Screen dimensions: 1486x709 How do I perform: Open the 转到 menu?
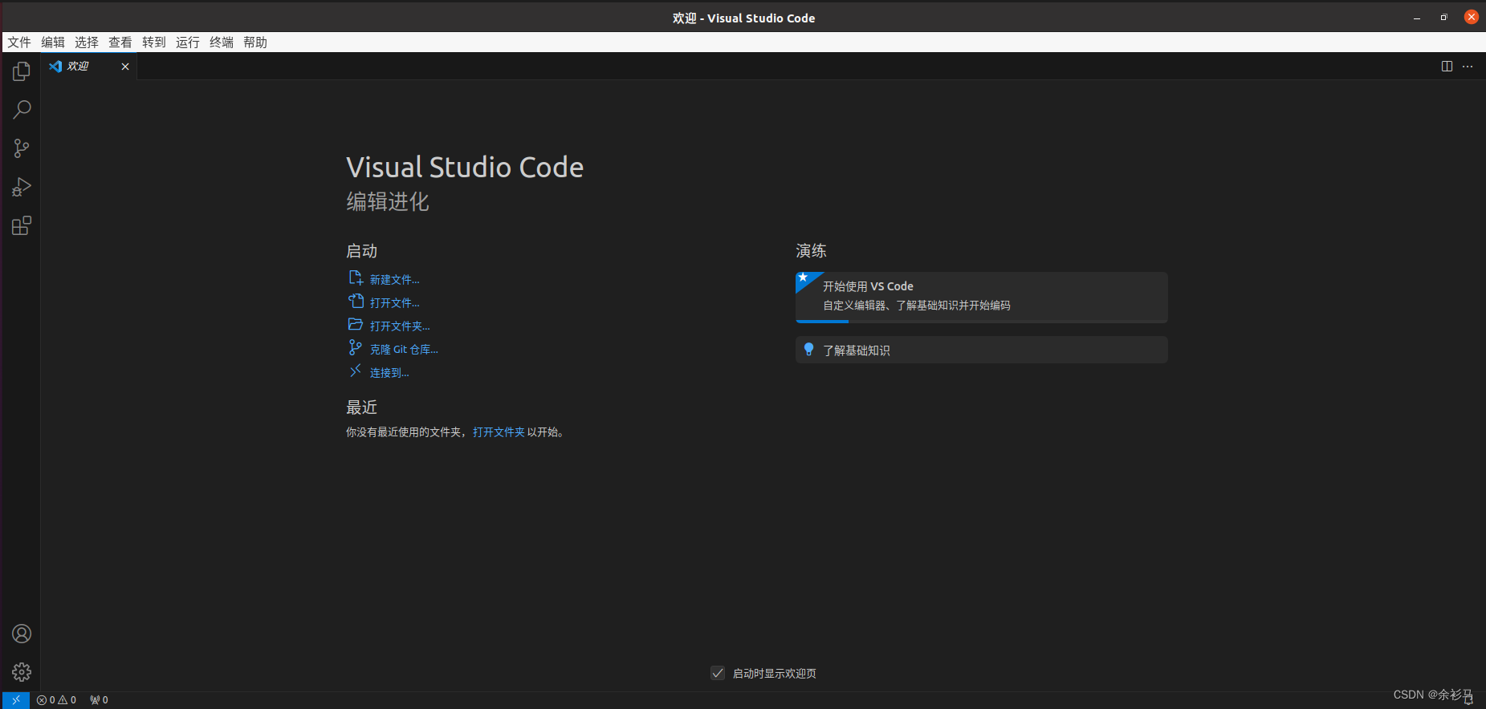(154, 43)
